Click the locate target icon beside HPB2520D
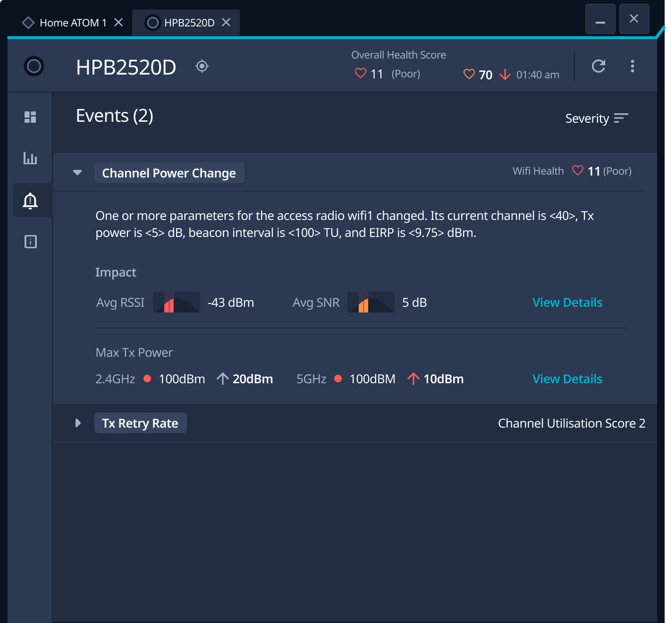The width and height of the screenshot is (667, 623). coord(202,66)
